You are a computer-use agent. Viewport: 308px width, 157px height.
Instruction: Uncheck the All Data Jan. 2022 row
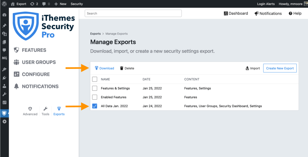(x=95, y=106)
